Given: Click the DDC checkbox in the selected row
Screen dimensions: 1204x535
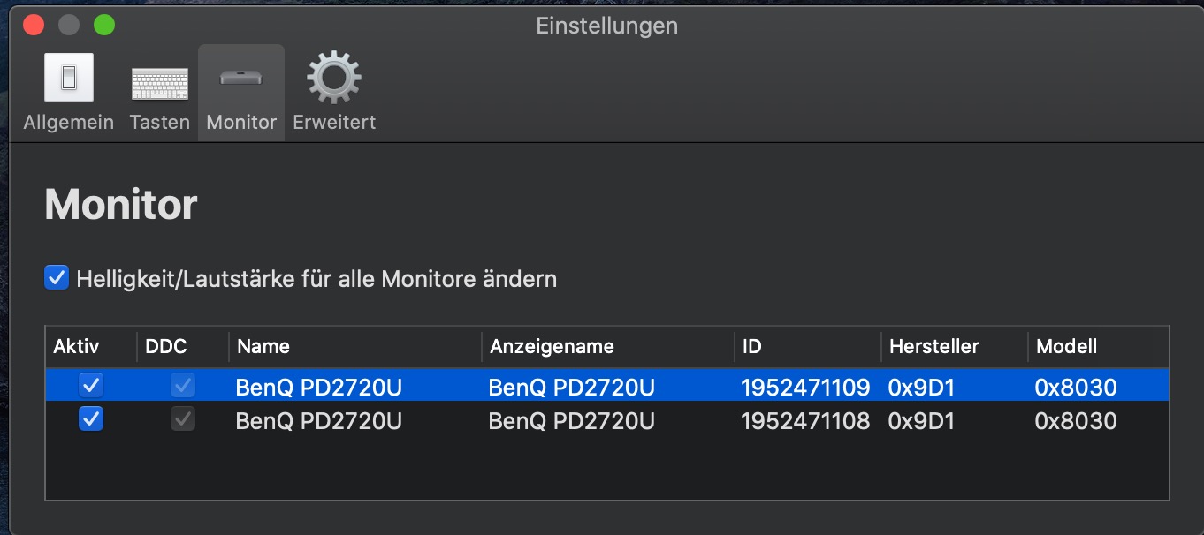Looking at the screenshot, I should pos(183,385).
